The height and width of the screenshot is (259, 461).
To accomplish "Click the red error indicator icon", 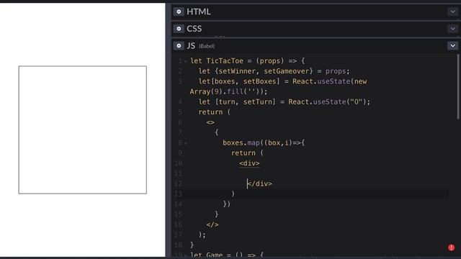I will (452, 247).
